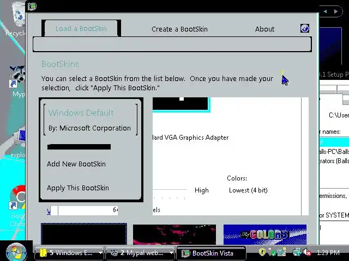Click the Lowest (4 bit) colors value
Screen dimensions: 349x261
(x=248, y=190)
